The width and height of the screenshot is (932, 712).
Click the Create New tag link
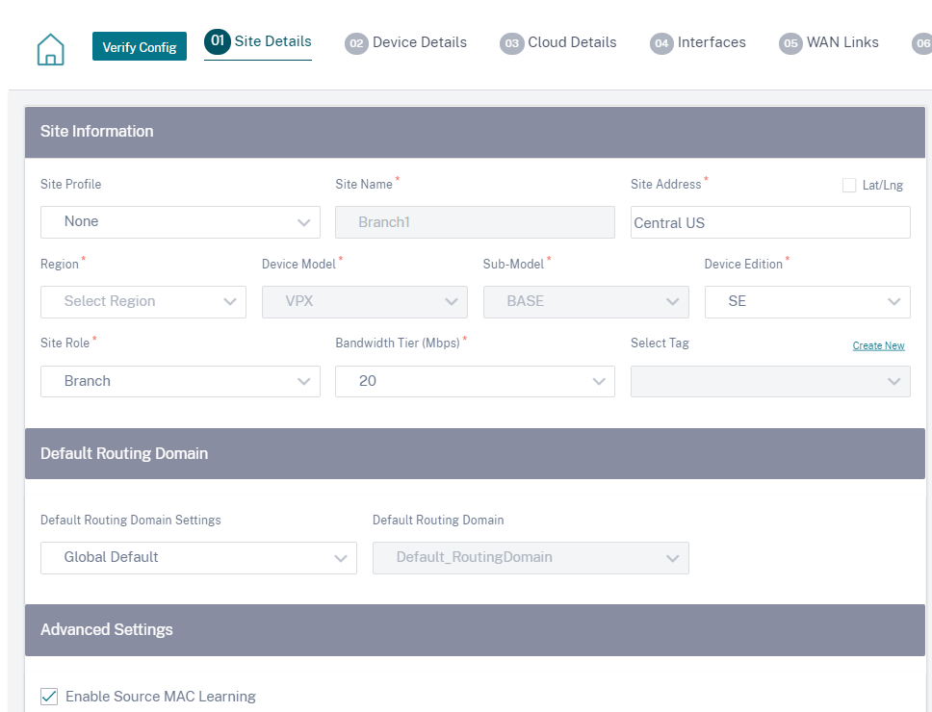(x=878, y=345)
